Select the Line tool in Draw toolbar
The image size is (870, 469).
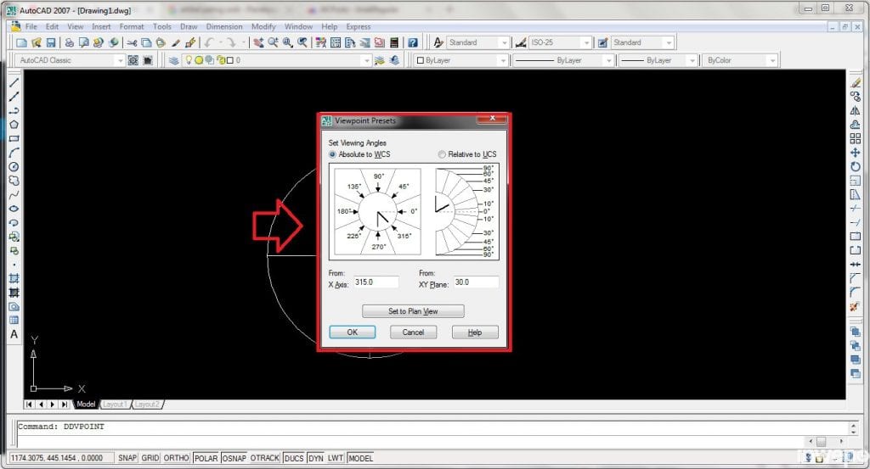tap(14, 83)
